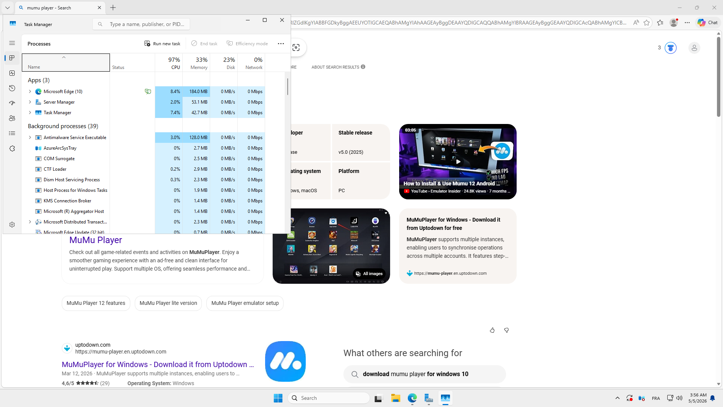Click taskbar Search box
The image size is (723, 407).
tap(329, 398)
